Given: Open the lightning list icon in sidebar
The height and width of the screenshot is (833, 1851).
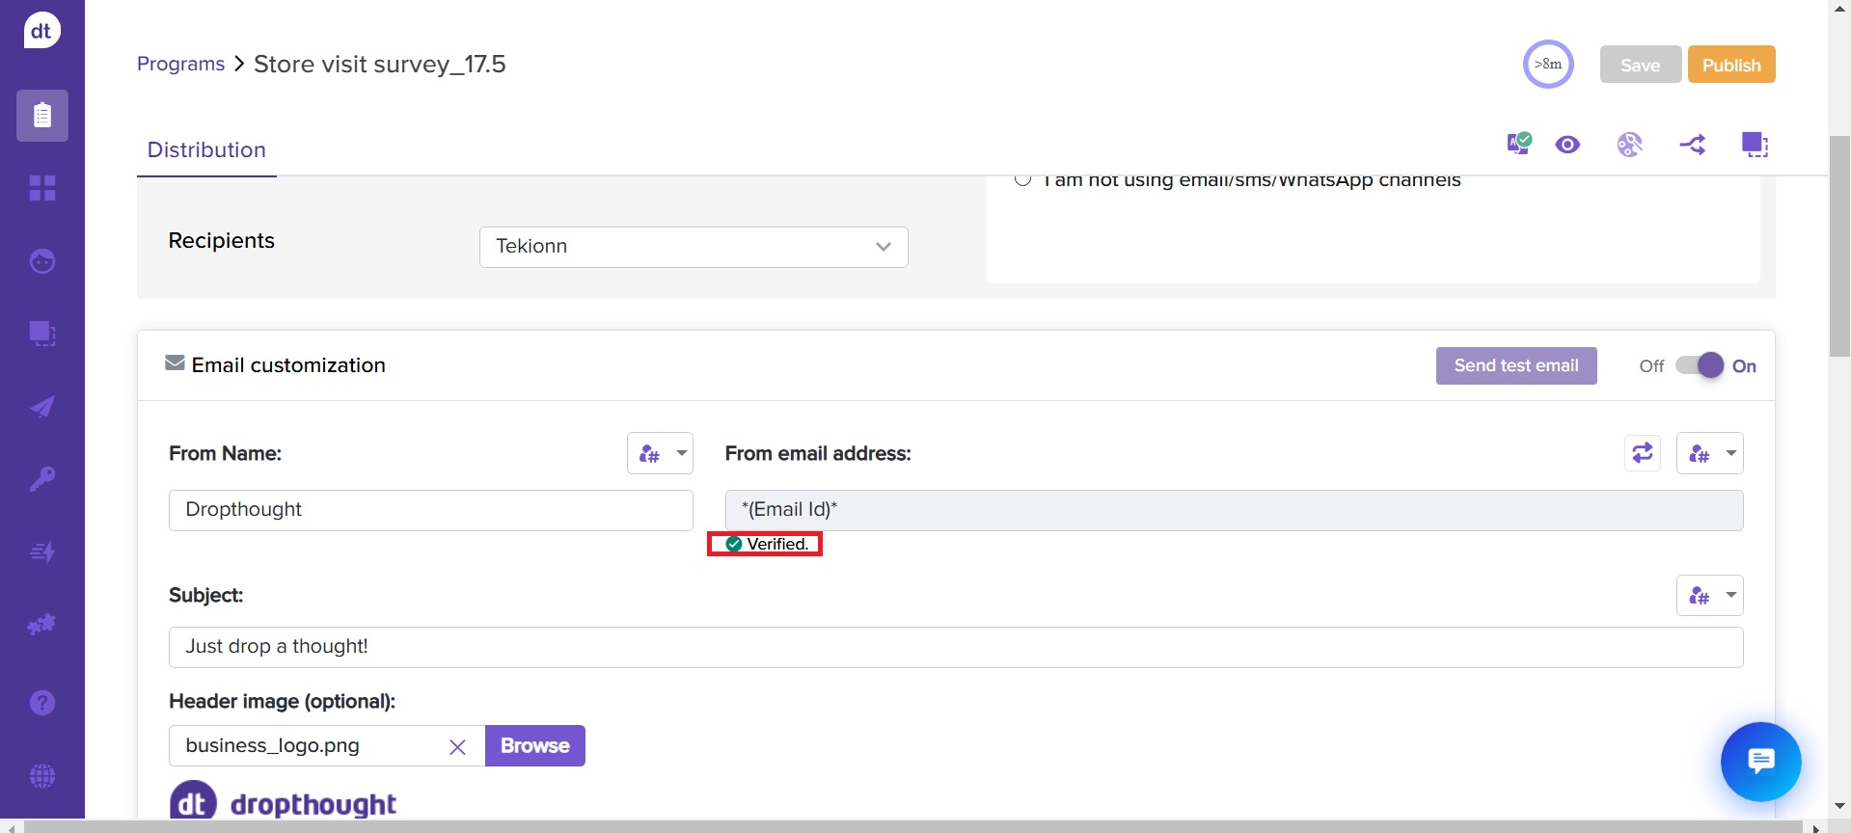Looking at the screenshot, I should tap(42, 551).
